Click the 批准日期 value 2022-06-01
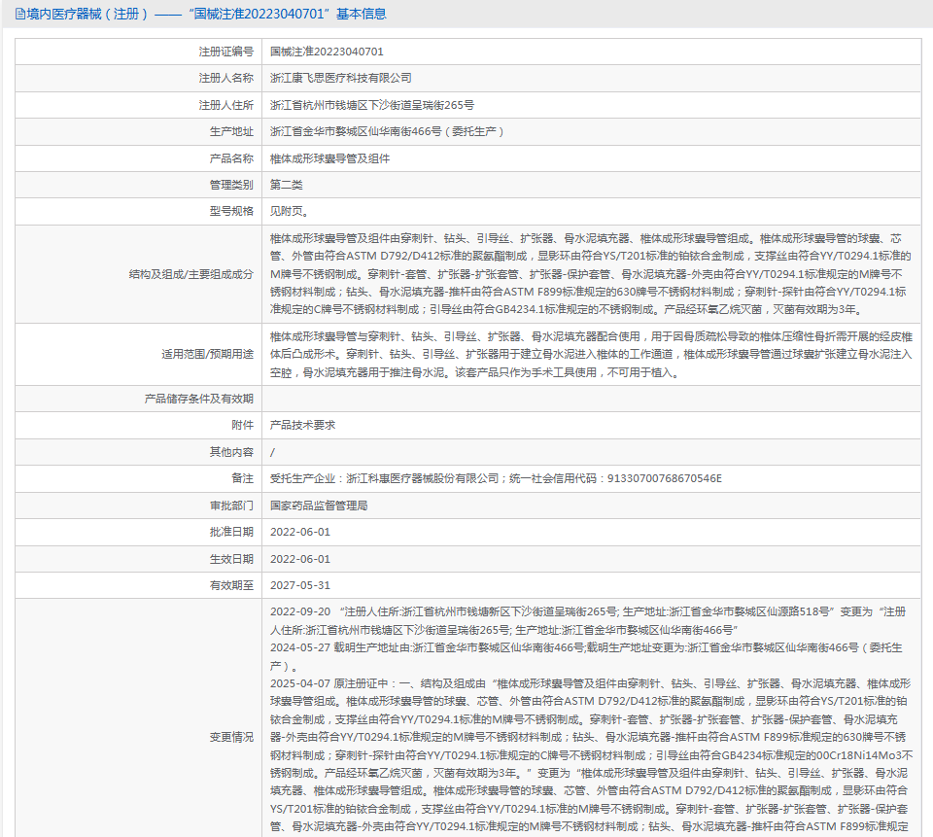This screenshot has height=837, width=933. pyautogui.click(x=300, y=532)
